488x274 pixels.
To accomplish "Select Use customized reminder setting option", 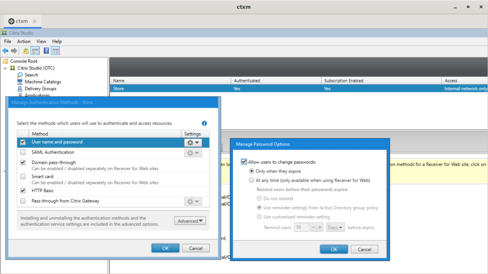I will coord(259,217).
